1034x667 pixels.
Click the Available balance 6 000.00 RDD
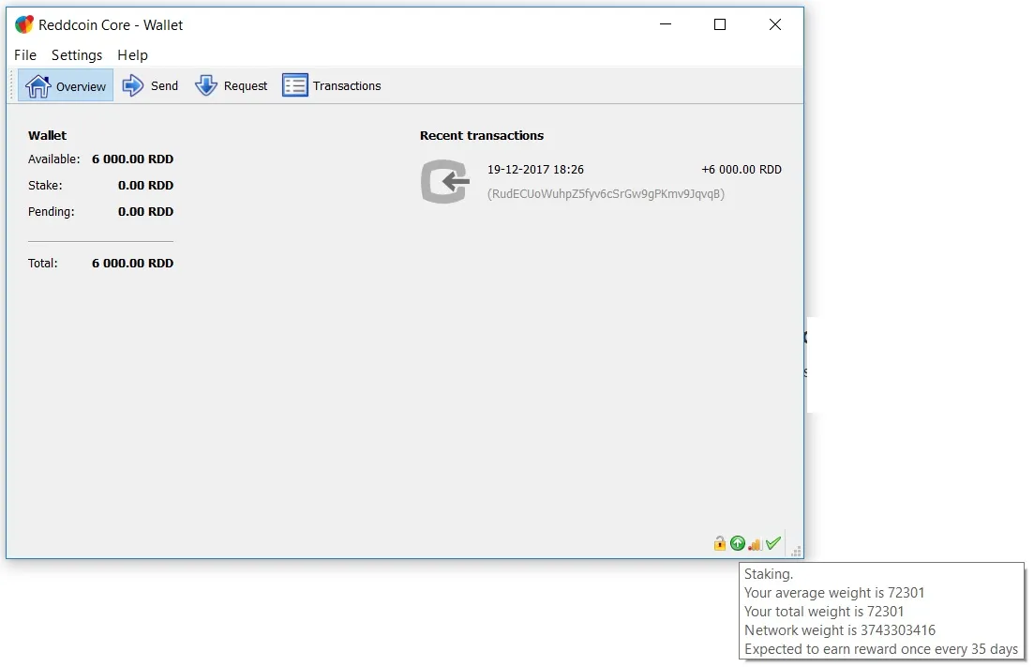(x=132, y=159)
